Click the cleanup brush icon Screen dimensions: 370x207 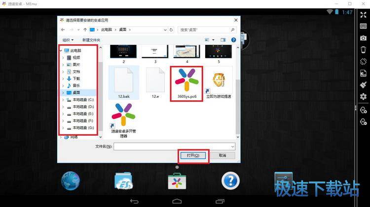[x=364, y=85]
